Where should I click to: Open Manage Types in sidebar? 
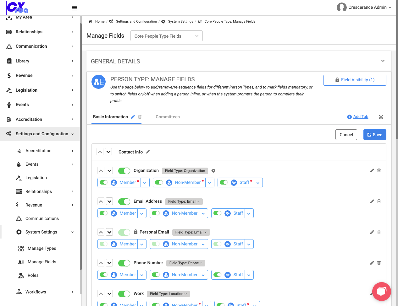point(42,248)
